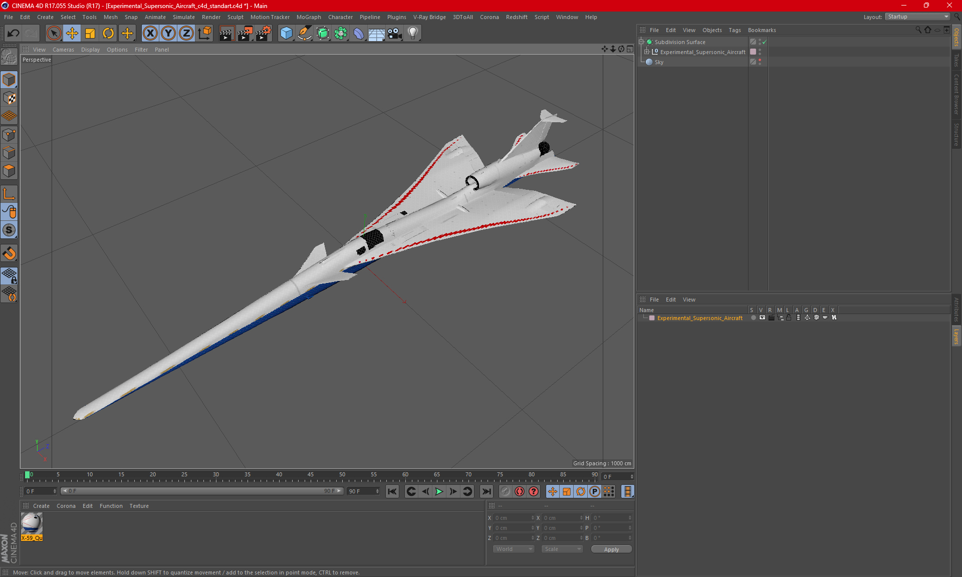Toggle coordinate system icon
This screenshot has height=577, width=962.
pyautogui.click(x=204, y=34)
